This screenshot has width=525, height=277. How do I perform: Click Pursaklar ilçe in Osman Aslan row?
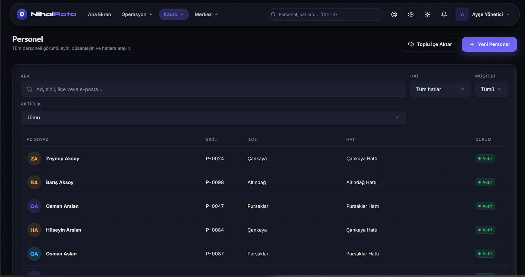click(x=258, y=254)
